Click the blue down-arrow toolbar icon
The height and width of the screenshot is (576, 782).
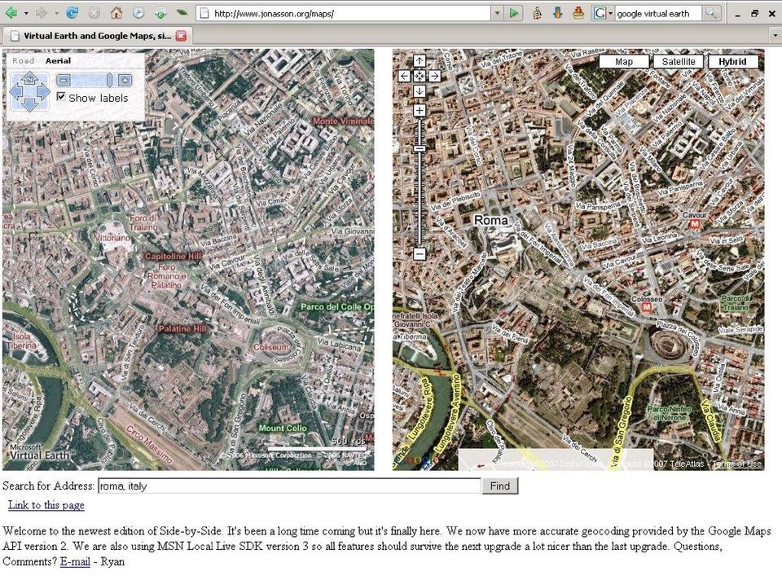coord(557,14)
